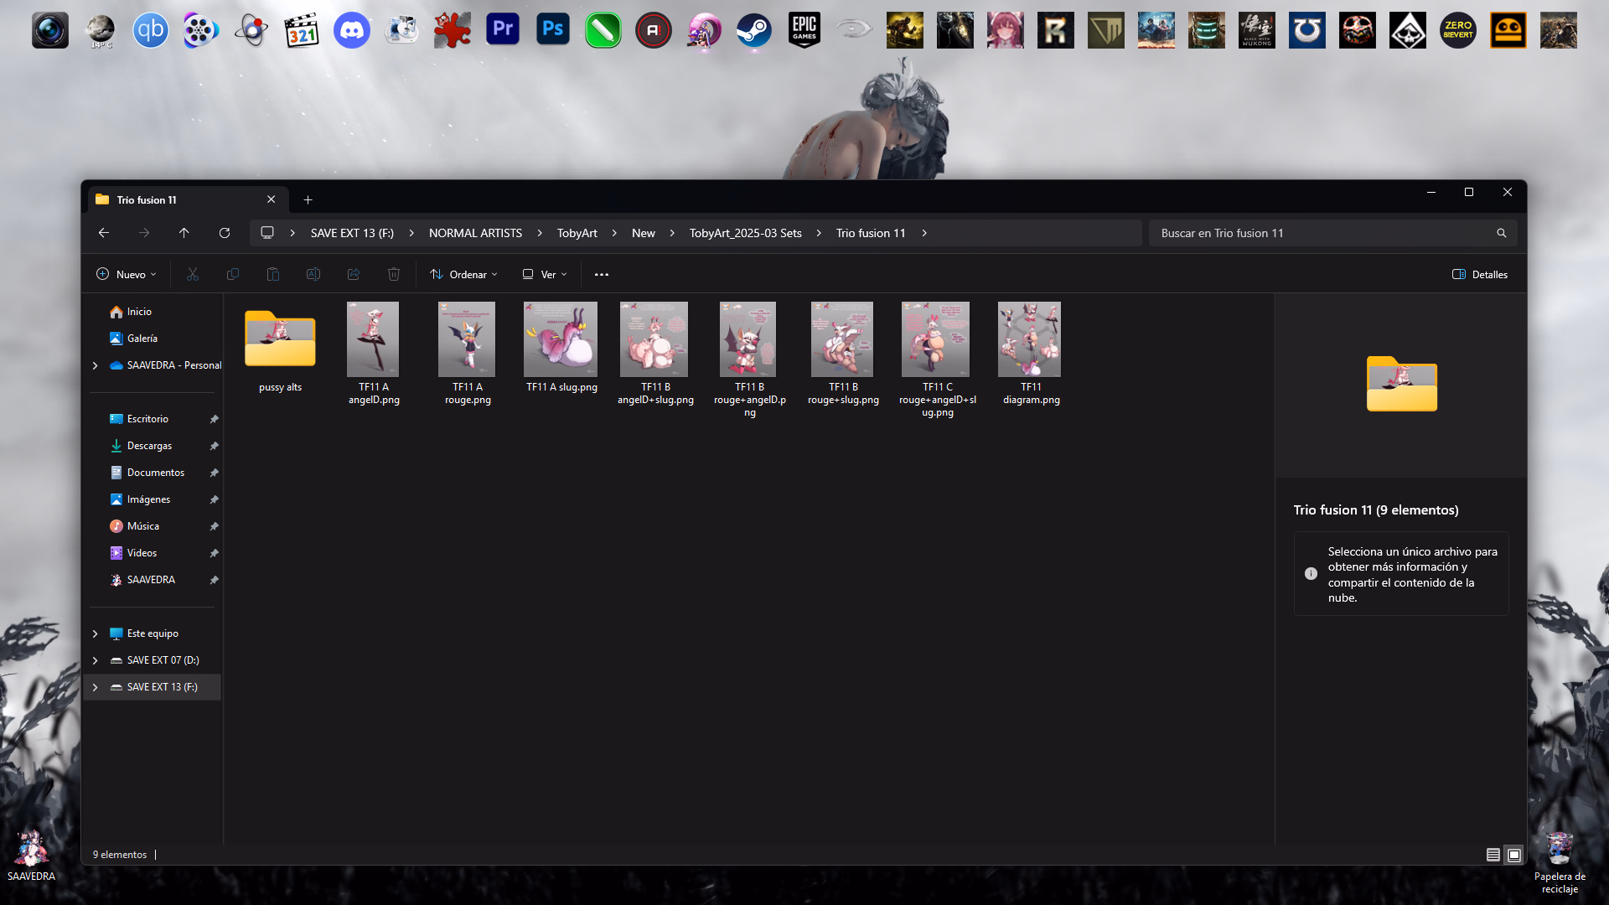Image resolution: width=1609 pixels, height=905 pixels.
Task: Expand the Este equipo tree node
Action: (x=95, y=633)
